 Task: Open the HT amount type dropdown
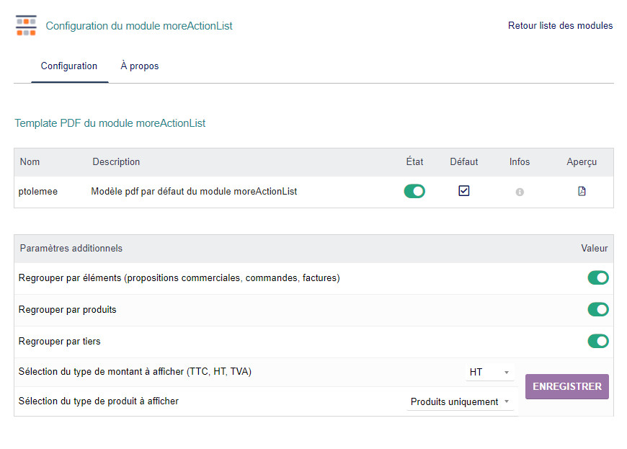(x=489, y=373)
